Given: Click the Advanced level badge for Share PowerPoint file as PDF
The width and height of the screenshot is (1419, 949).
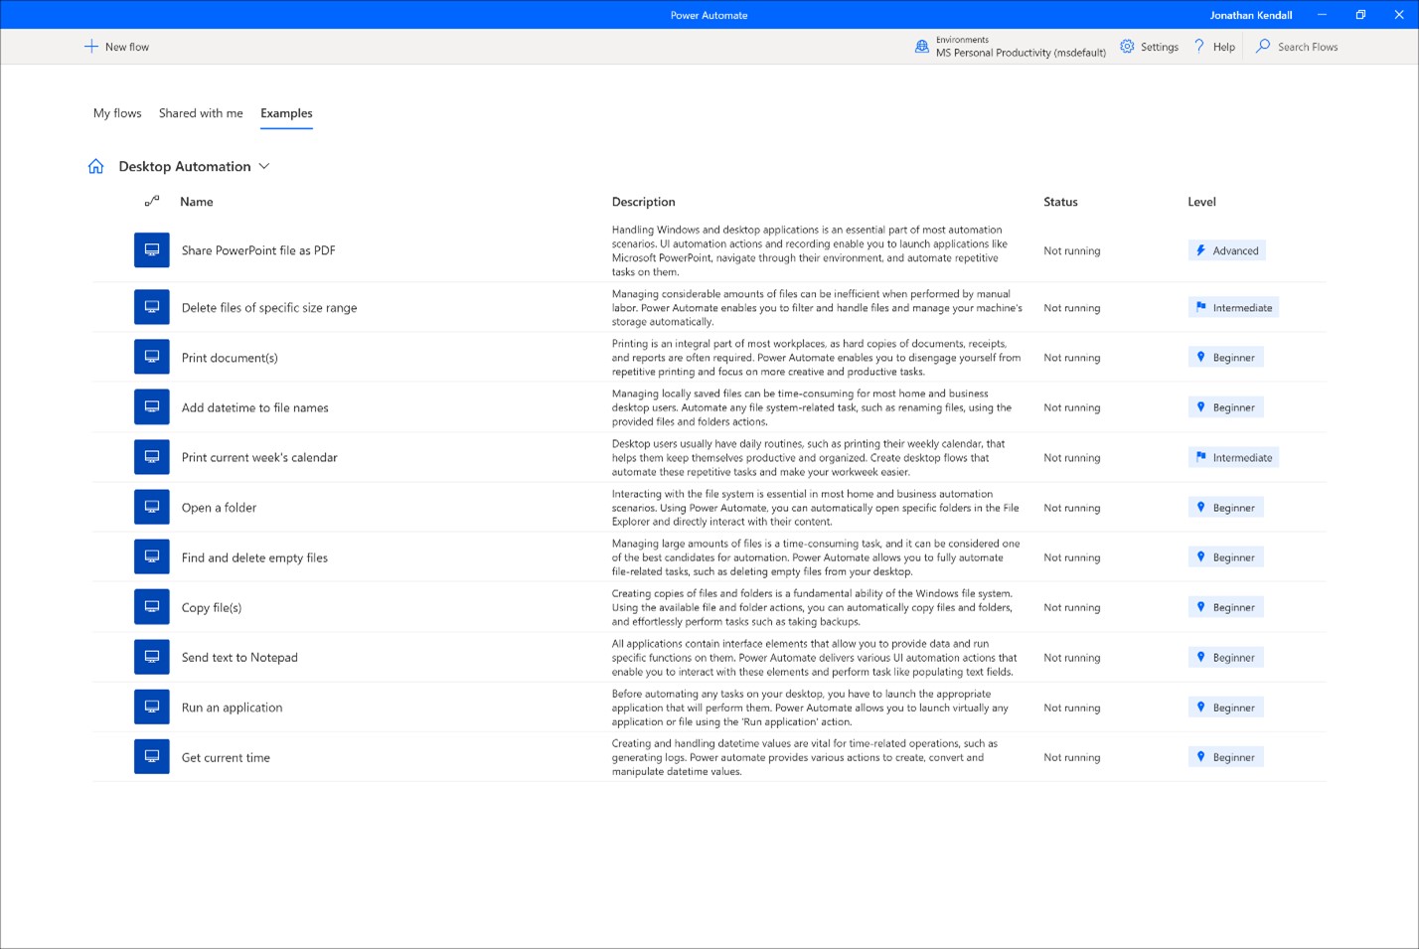Looking at the screenshot, I should click(1226, 249).
